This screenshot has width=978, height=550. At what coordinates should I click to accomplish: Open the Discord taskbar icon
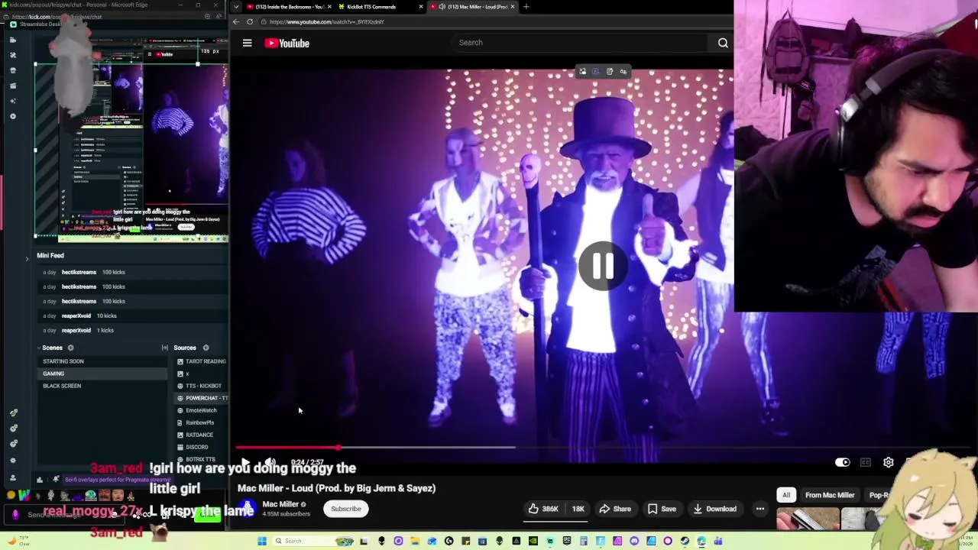click(x=634, y=541)
